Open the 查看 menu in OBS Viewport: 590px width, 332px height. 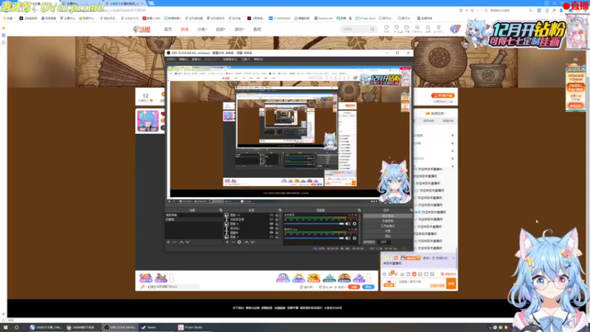[196, 60]
